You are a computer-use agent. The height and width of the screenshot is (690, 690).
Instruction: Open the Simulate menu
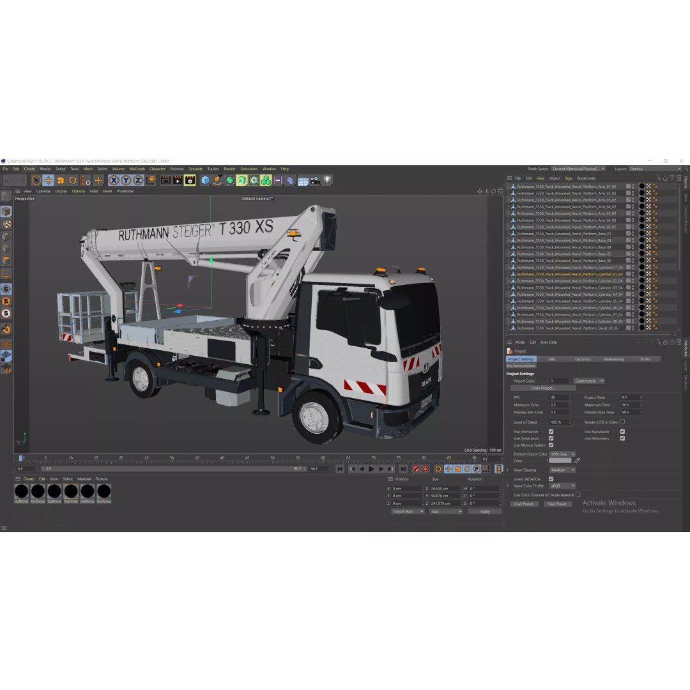[x=195, y=169]
